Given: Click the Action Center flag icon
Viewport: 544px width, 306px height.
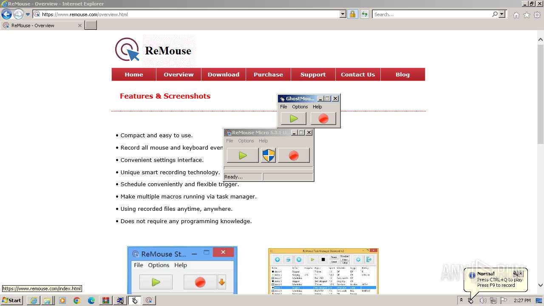Looking at the screenshot, I should point(504,300).
